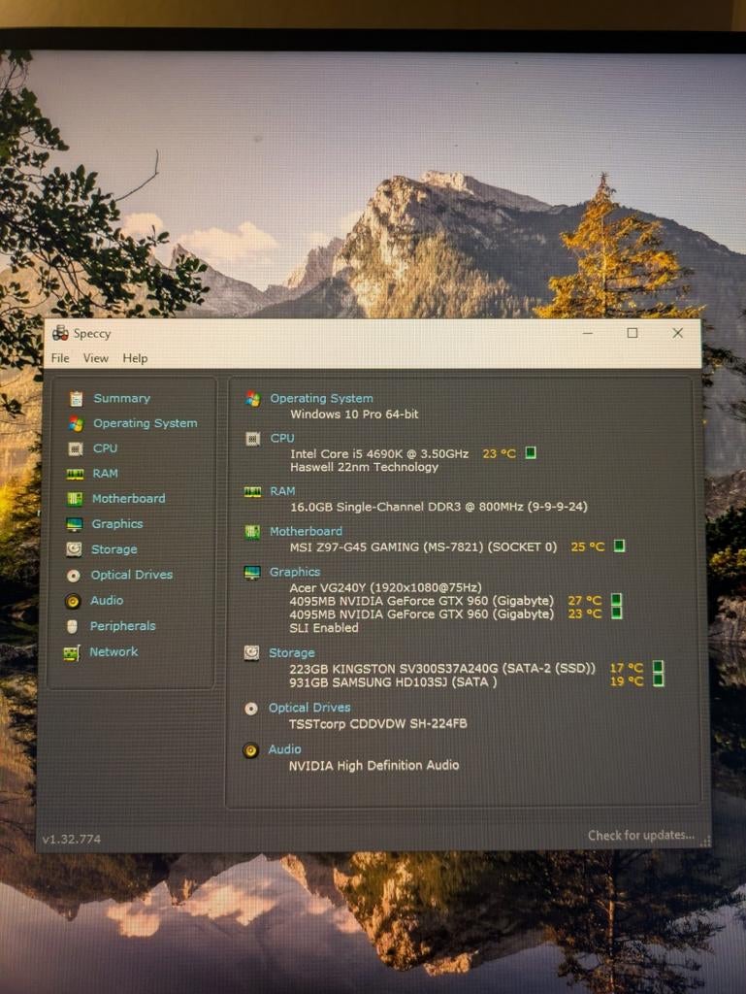The width and height of the screenshot is (746, 994).
Task: Click the Kingston SSD 17 °C temperature indicator
Action: click(x=658, y=667)
